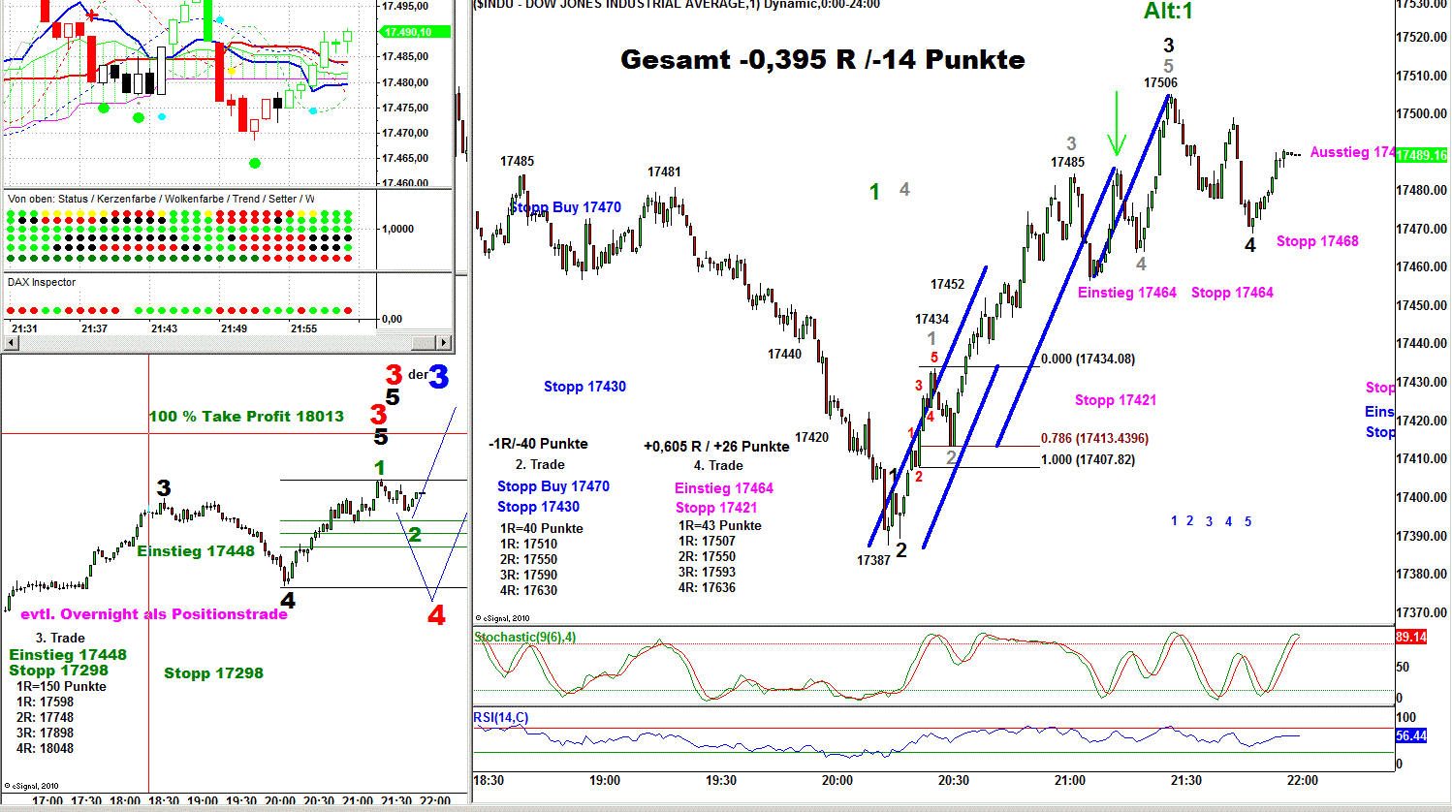Click the DAX Inspector panel title
This screenshot has width=1452, height=812.
[42, 282]
